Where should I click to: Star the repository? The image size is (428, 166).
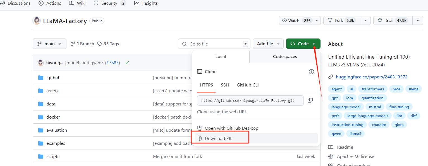pyautogui.click(x=393, y=20)
